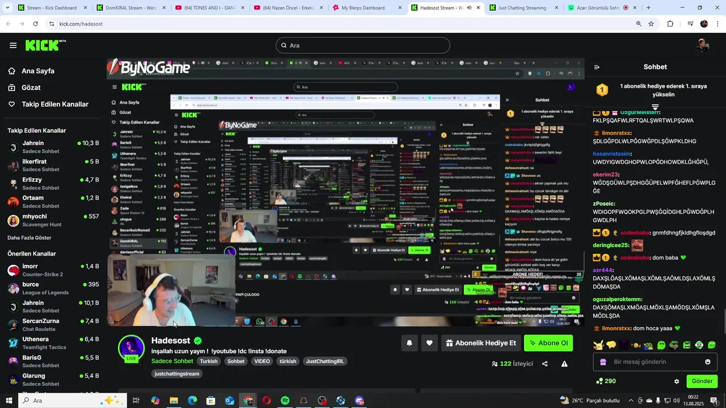Image resolution: width=726 pixels, height=408 pixels.
Task: Click Abonelik Hediye Et button
Action: pos(481,343)
